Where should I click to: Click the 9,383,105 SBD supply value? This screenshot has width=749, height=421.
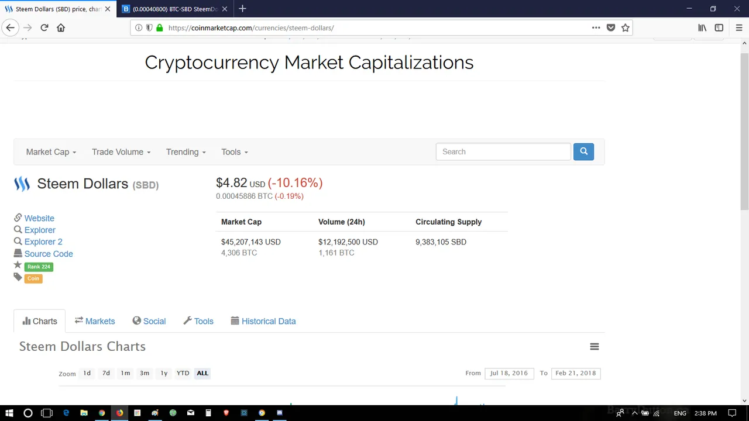441,242
